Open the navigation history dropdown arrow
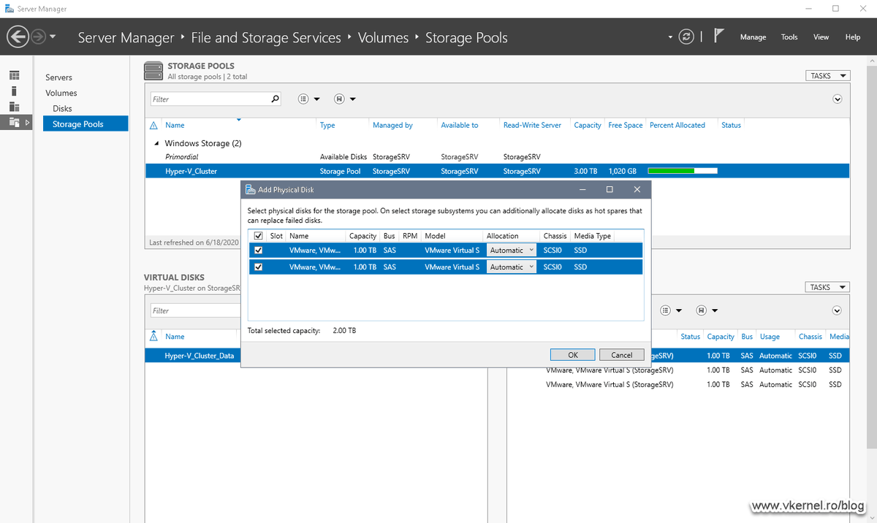 tap(53, 37)
